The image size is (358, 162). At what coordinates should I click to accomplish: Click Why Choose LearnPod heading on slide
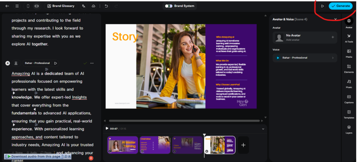(227, 84)
